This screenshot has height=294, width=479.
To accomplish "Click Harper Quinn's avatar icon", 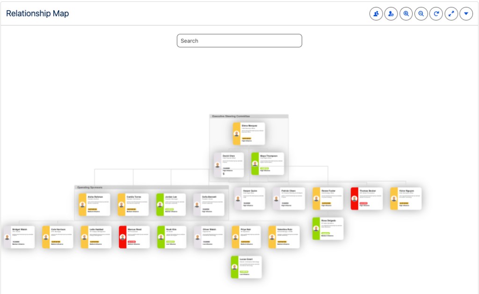I will 238,198.
